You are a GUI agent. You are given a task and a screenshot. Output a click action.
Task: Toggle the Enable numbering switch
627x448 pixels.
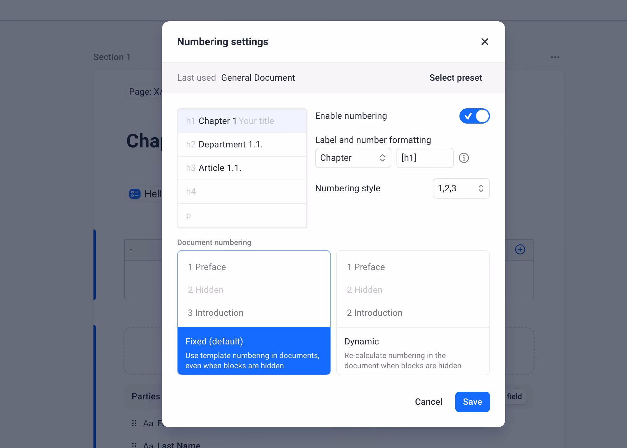coord(474,116)
